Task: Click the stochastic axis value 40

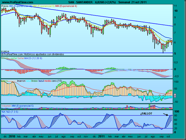Action: pyautogui.click(x=176, y=124)
